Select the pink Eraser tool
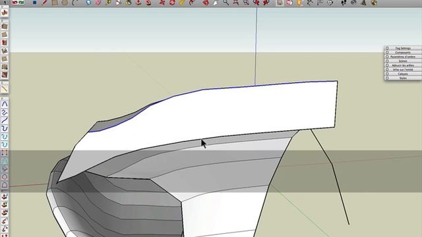422x237 pixels. [98, 3]
